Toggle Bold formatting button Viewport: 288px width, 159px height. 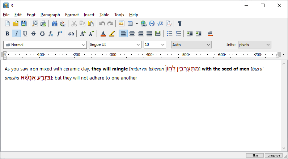[7, 34]
